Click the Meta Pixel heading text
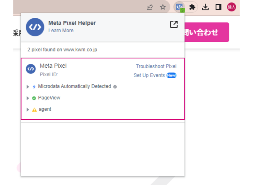 (53, 66)
